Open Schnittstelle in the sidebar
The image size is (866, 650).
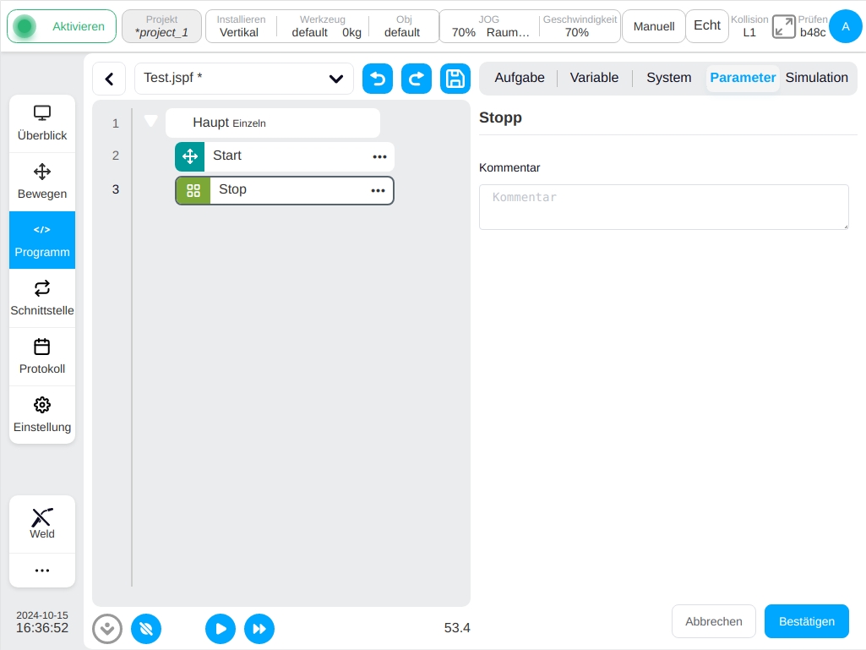pyautogui.click(x=42, y=298)
